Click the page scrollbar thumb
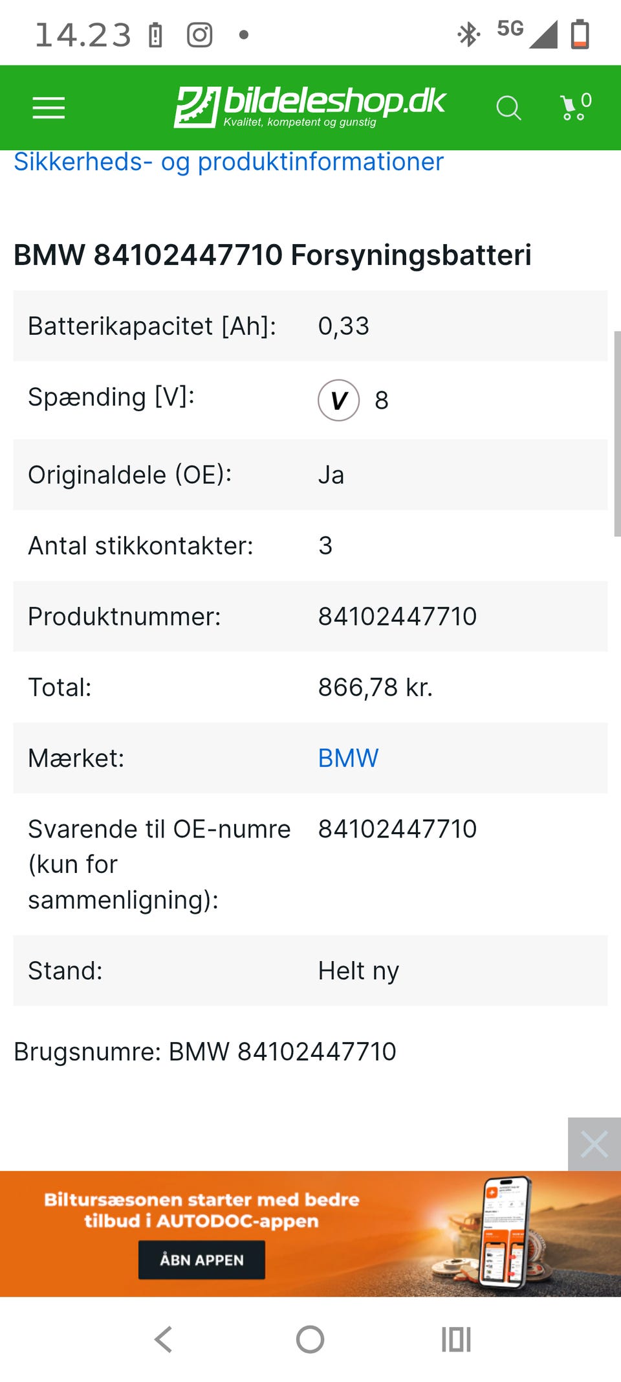Screen dimensions: 621x1382 (617, 434)
